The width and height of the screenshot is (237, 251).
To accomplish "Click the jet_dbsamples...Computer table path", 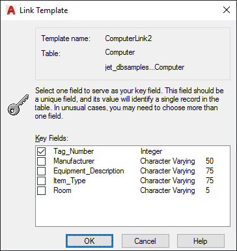I will (145, 67).
